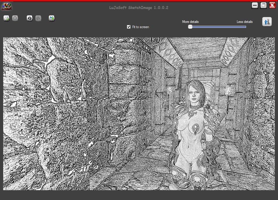Click the Less details label

[x=245, y=22]
